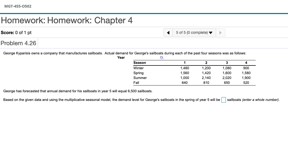Select the 'Problem 4.26' tab
The image size is (288, 158).
click(x=18, y=43)
